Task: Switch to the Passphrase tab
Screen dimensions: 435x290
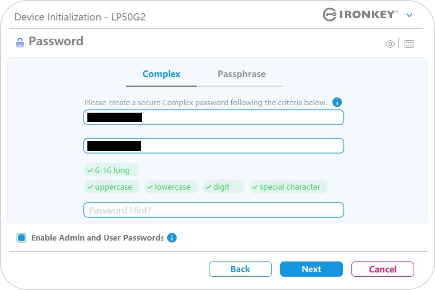Action: [241, 74]
